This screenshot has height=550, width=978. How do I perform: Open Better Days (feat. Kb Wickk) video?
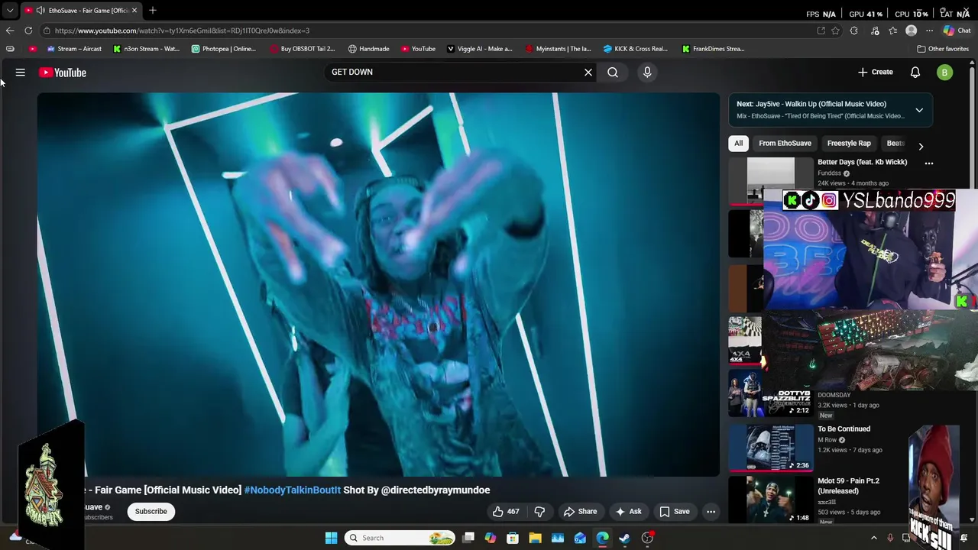(x=863, y=162)
